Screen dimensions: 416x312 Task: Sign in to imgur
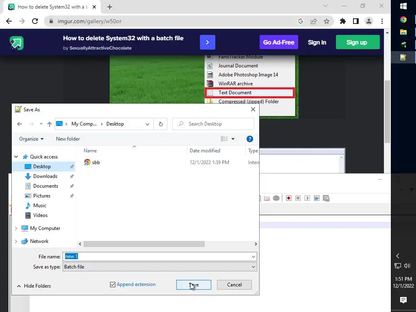317,42
